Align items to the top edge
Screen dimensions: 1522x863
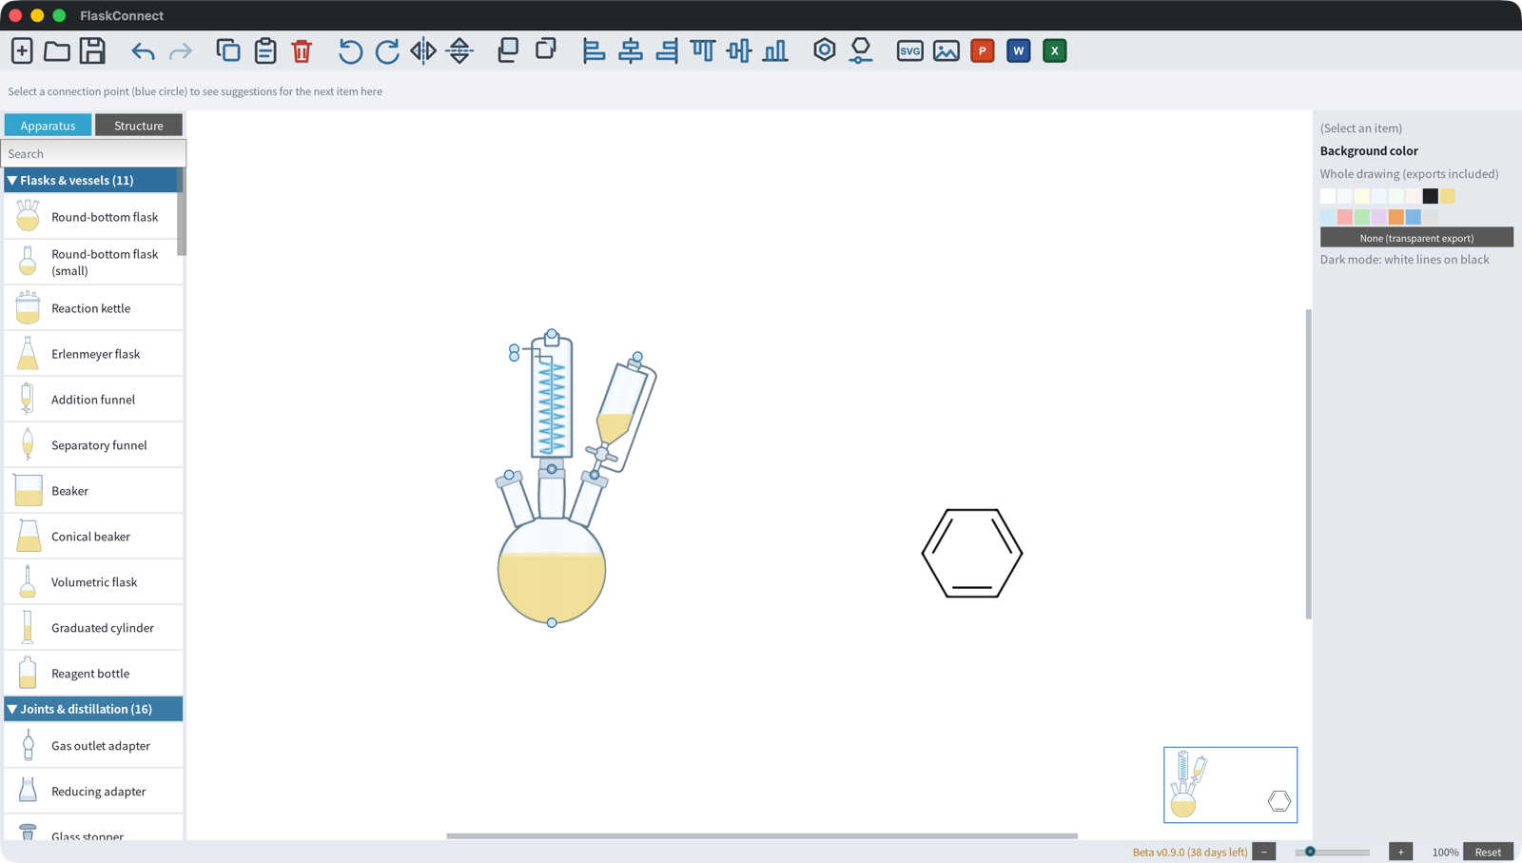(703, 50)
